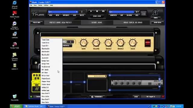Click the DUB button in the transport

[103, 11]
